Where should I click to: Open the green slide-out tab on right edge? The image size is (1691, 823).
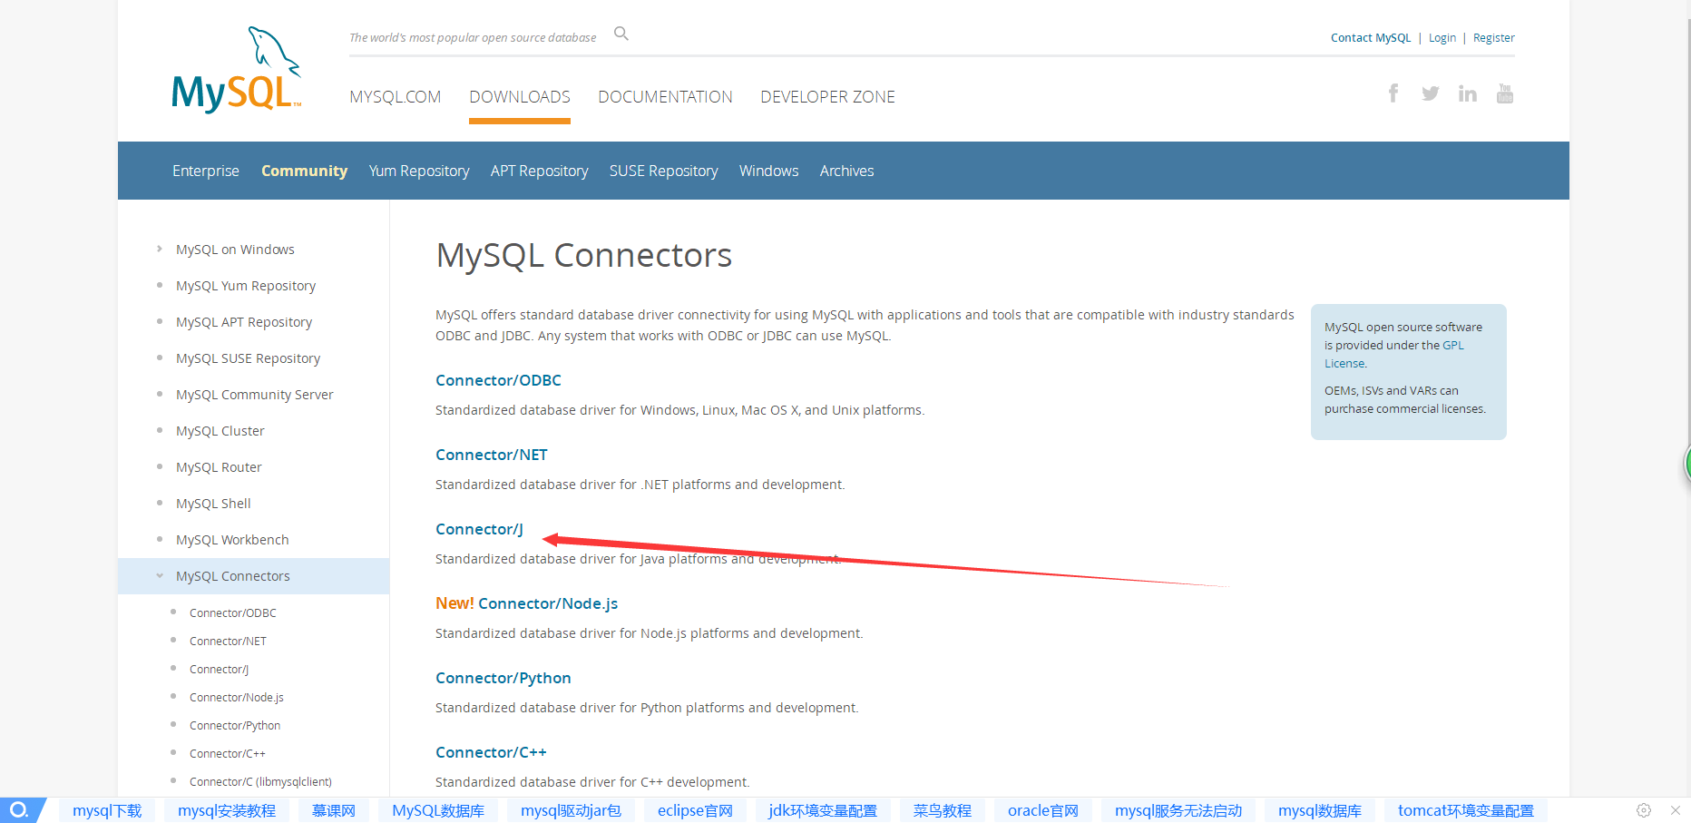[1686, 463]
